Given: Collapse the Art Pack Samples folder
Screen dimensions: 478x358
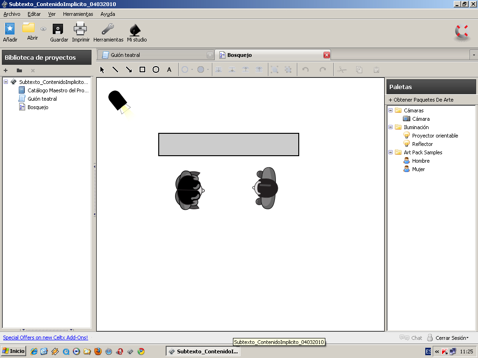Looking at the screenshot, I should [390, 152].
